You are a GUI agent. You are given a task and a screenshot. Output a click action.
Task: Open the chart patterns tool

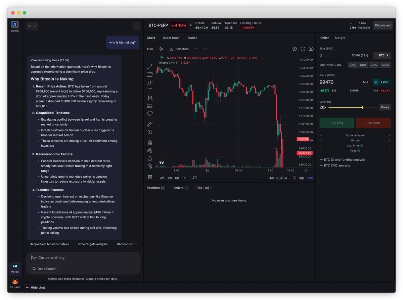pos(150,98)
